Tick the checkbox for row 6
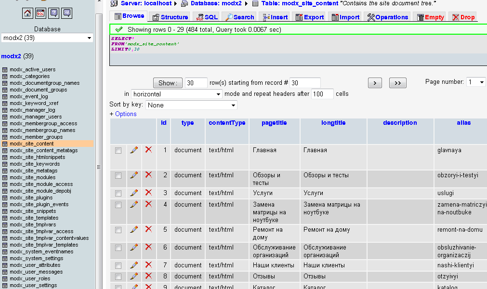This screenshot has height=289, width=487. click(118, 248)
